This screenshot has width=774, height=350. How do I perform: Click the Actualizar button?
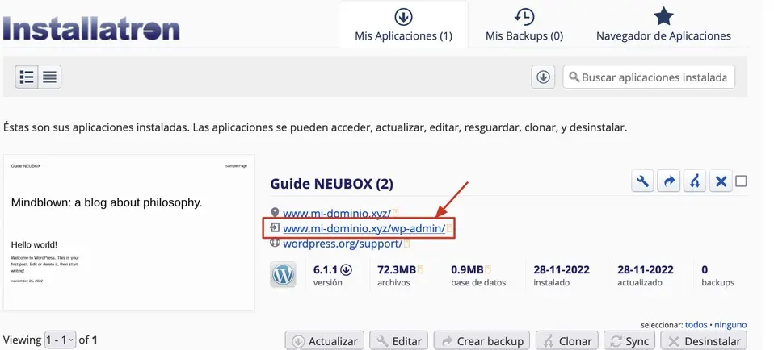click(x=324, y=341)
